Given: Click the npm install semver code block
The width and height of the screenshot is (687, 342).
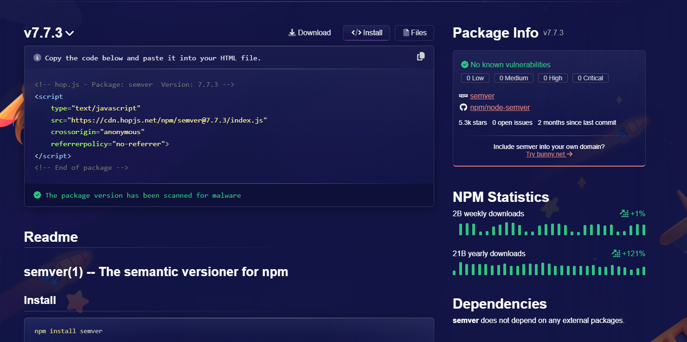Looking at the screenshot, I should (229, 331).
